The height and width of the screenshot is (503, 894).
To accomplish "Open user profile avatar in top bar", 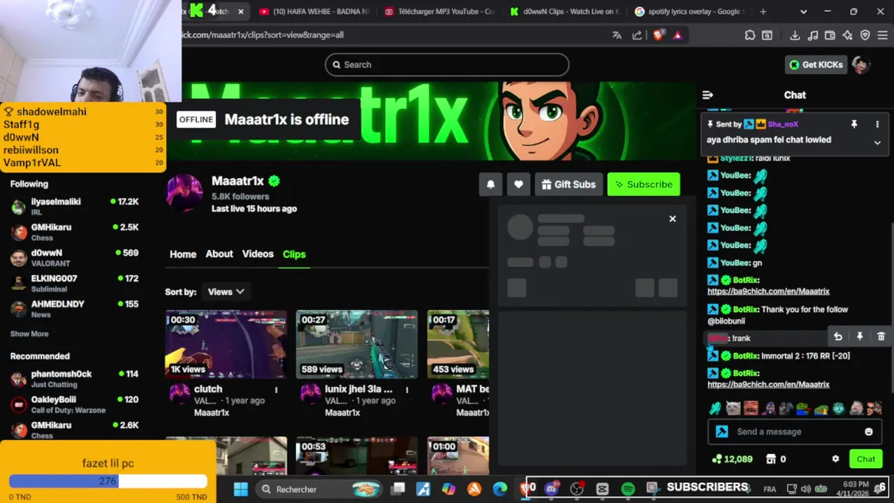I will [860, 64].
